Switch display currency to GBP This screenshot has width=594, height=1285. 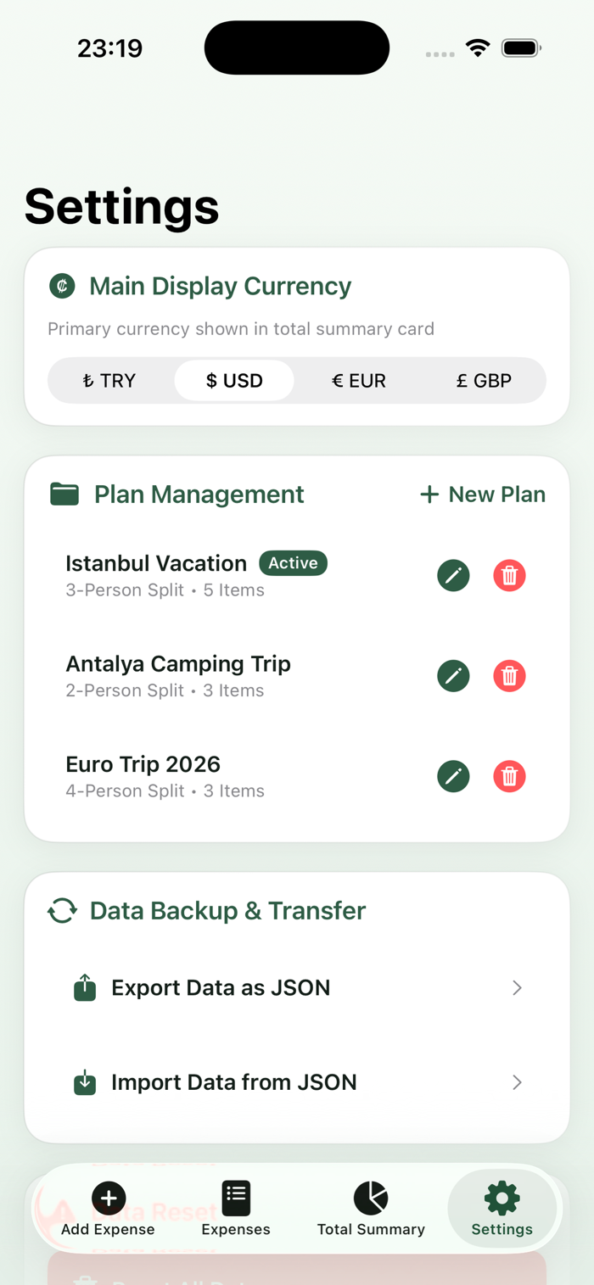[484, 381]
